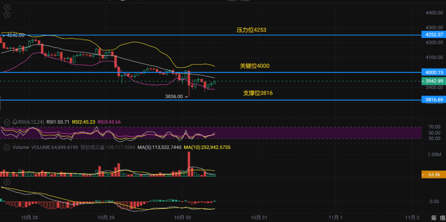The height and width of the screenshot is (222, 446).
Task: Expand the first collapsed indicator arrow at top-left
Action: pos(7,8)
